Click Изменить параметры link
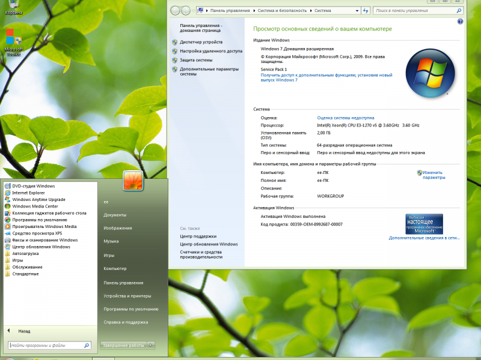Image resolution: width=481 pixels, height=360 pixels. (x=434, y=175)
